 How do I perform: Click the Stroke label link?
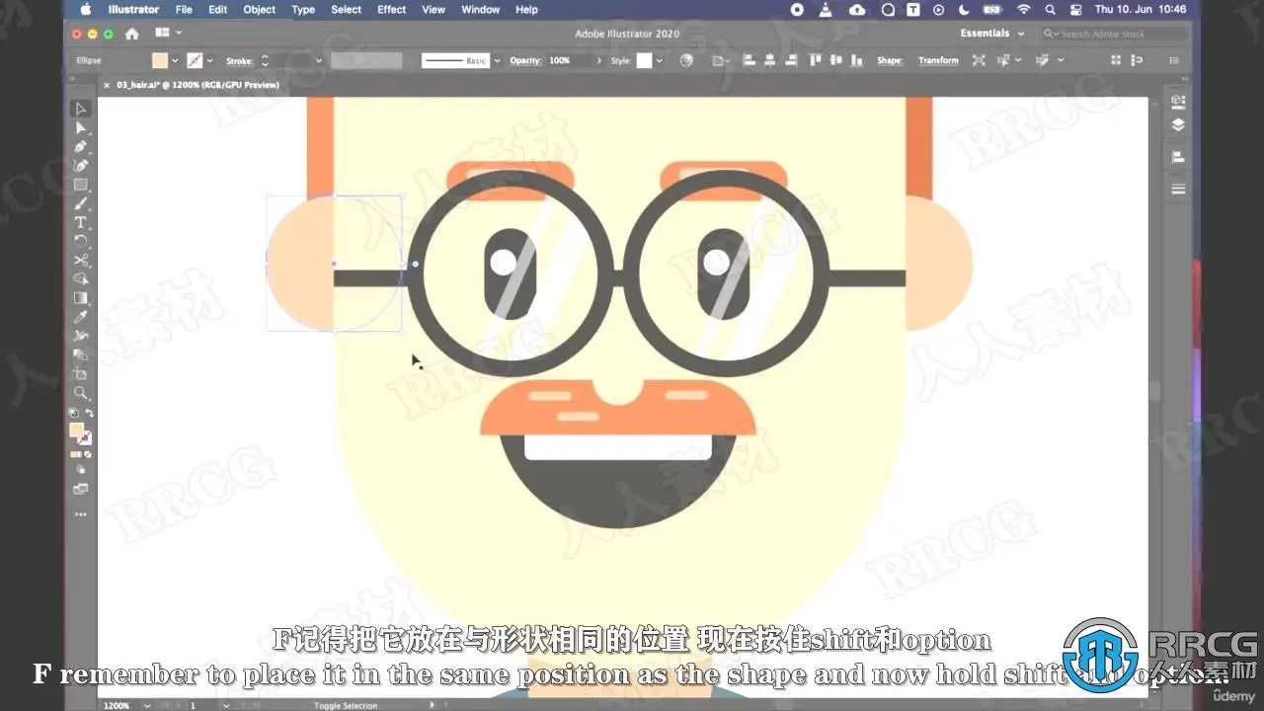(x=240, y=61)
